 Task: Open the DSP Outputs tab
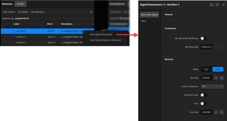[9, 12]
